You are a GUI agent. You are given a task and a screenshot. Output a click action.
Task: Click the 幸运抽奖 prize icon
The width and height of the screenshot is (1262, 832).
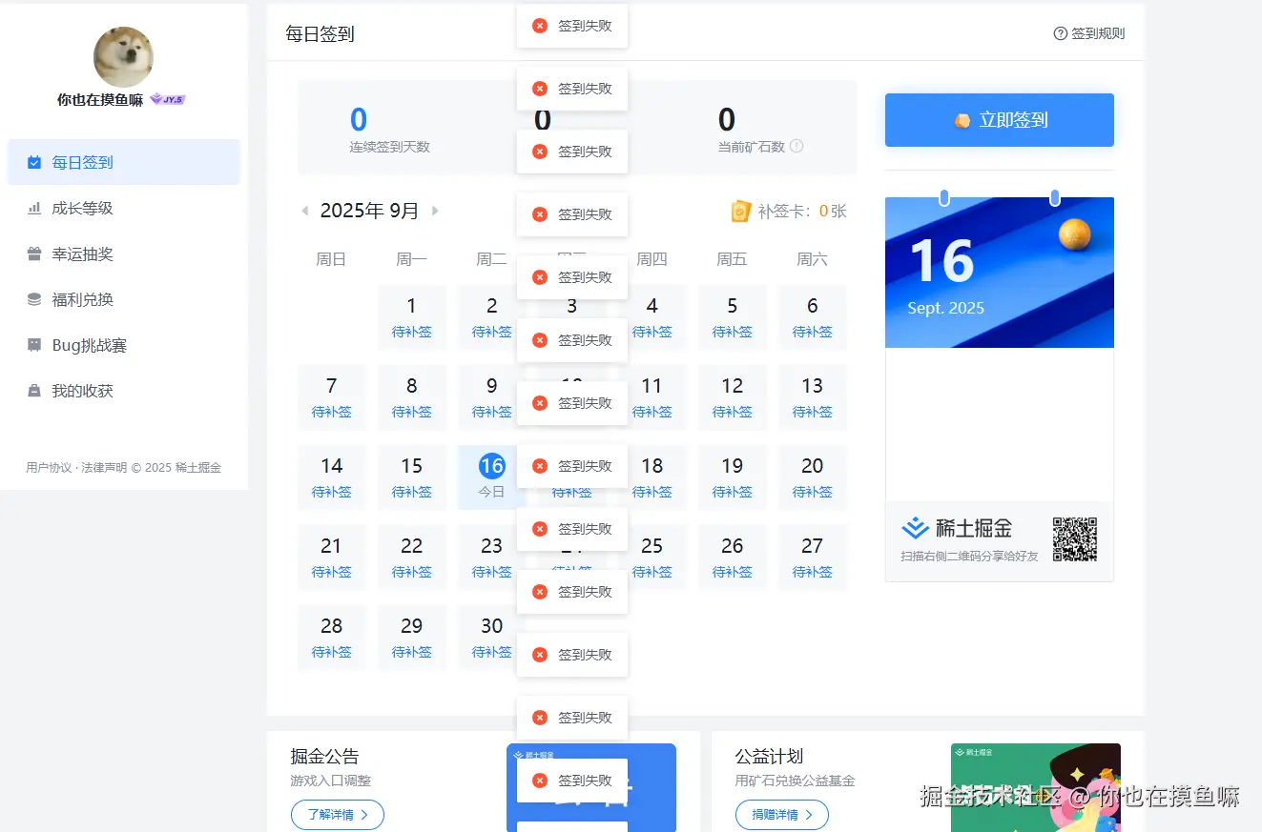pos(32,254)
